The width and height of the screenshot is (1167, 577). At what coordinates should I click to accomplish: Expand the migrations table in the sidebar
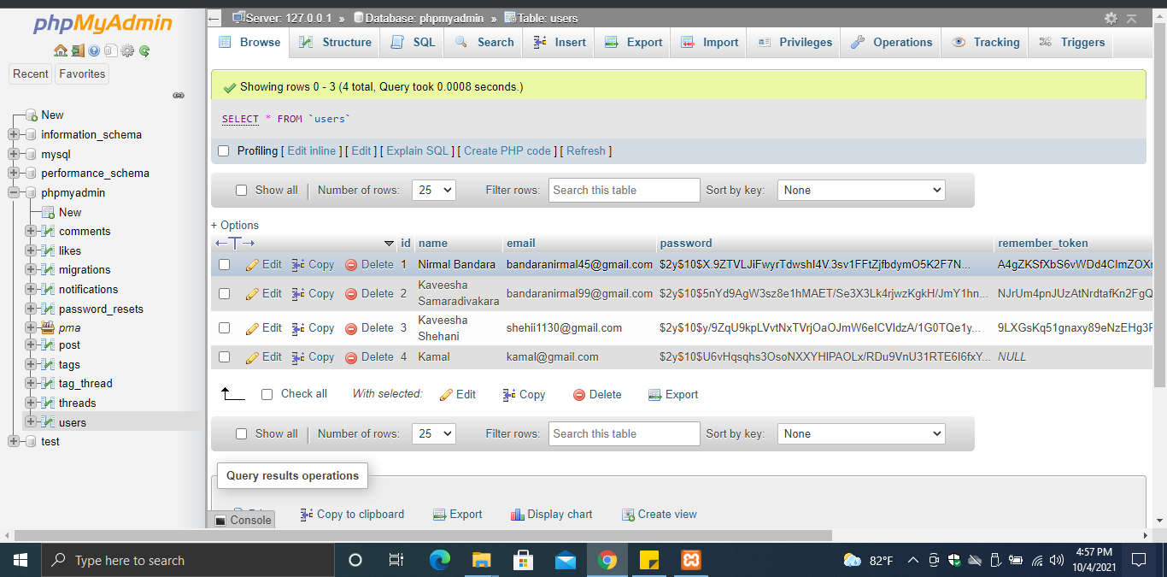coord(29,269)
